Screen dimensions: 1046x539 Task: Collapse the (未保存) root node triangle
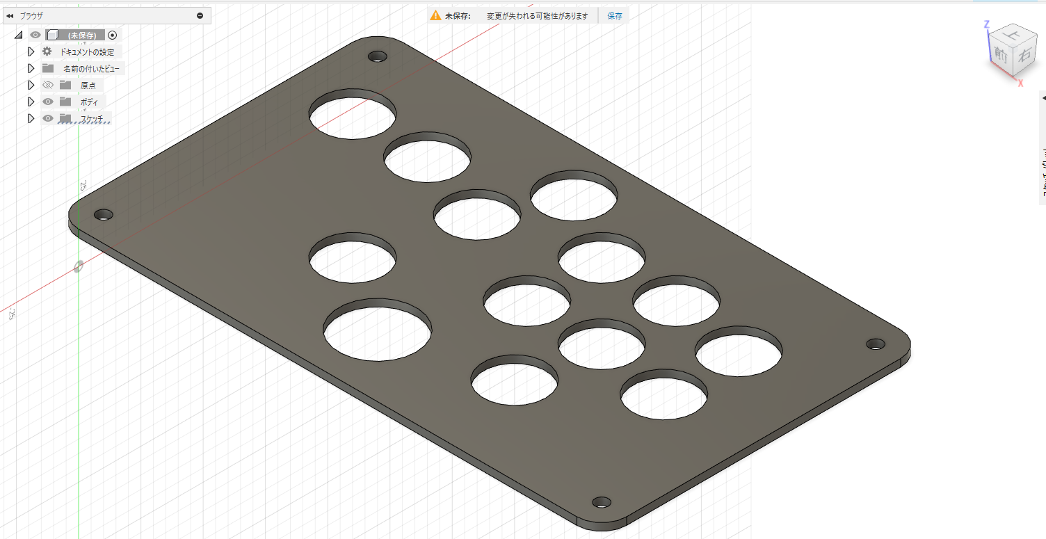[18, 35]
